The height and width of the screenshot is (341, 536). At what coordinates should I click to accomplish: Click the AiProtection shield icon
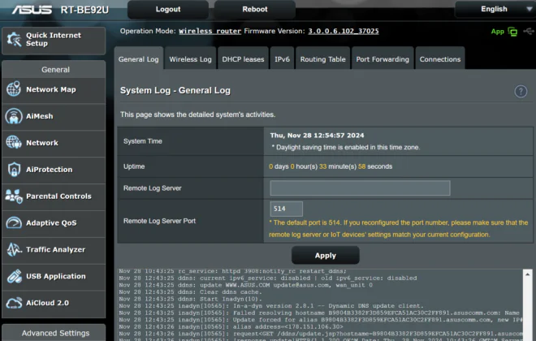[14, 169]
